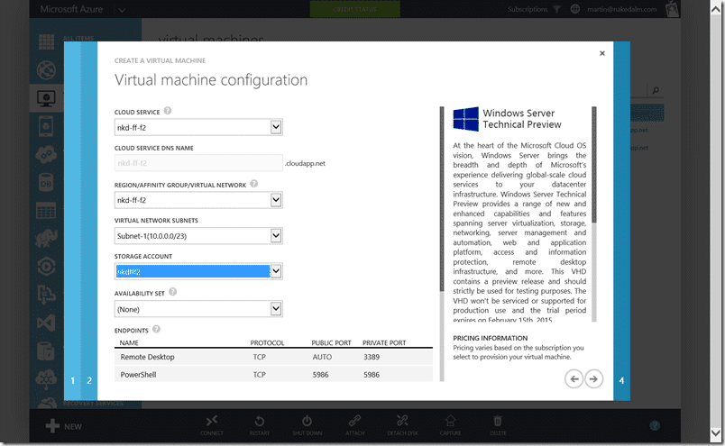Click the 3389 private port cell
Viewport: 725px width, 446px height.
point(372,357)
